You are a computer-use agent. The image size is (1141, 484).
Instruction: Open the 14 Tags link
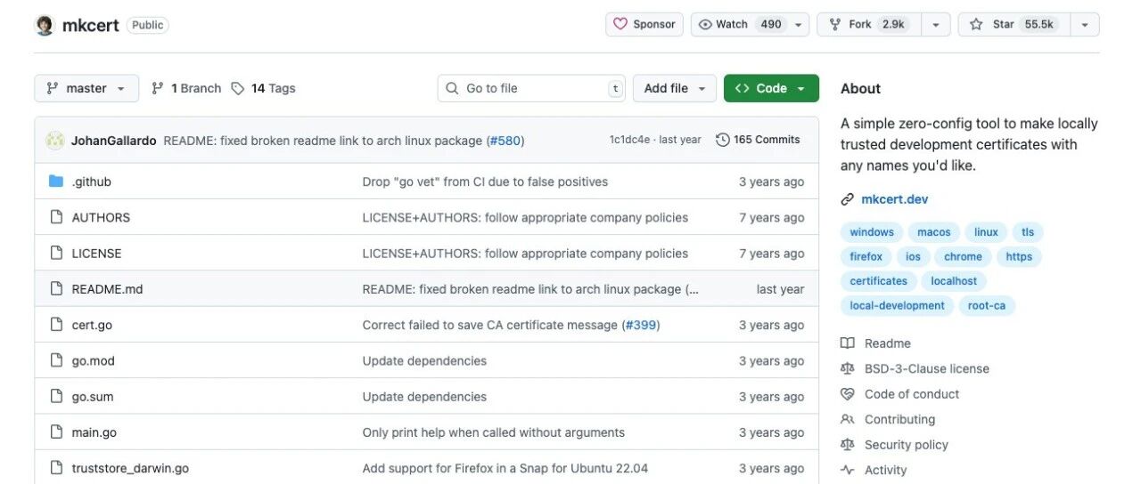pyautogui.click(x=263, y=88)
